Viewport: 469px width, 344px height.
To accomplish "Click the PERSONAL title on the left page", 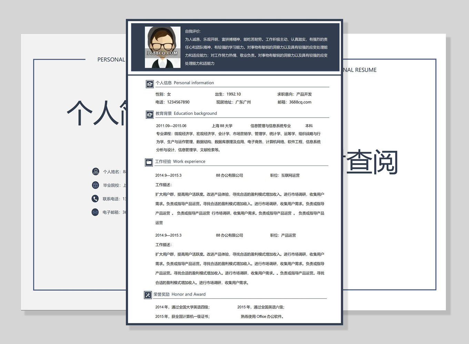I will click(x=111, y=60).
